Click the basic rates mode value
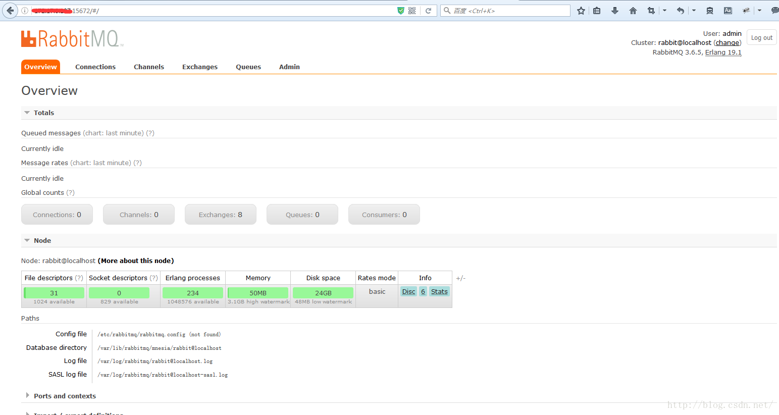779x415 pixels. coord(377,292)
